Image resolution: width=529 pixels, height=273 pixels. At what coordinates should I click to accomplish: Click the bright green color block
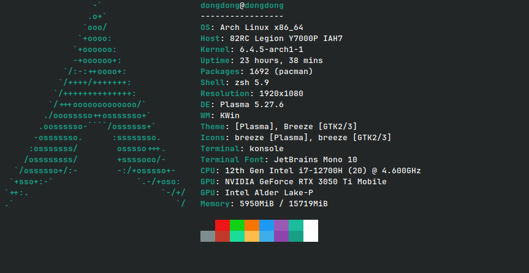(x=237, y=225)
